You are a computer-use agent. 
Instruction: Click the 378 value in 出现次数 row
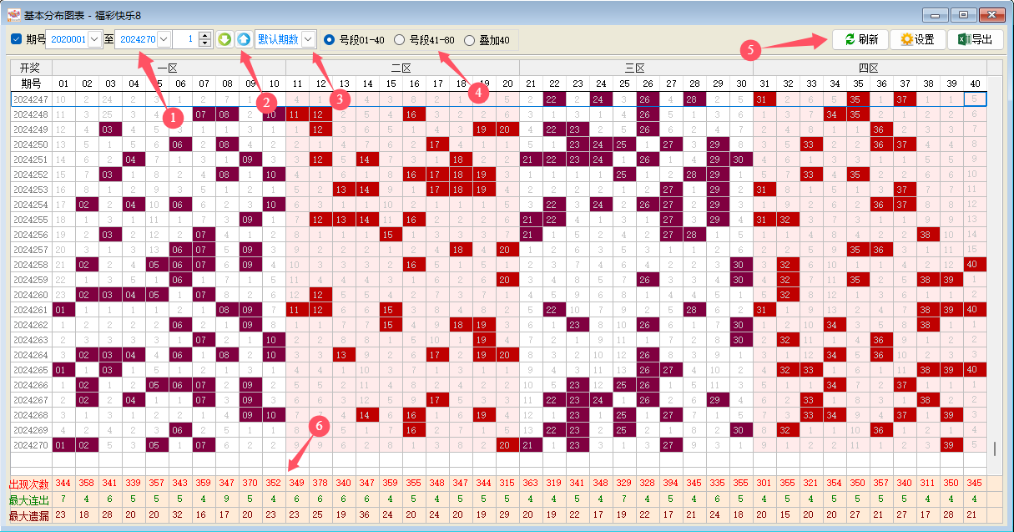click(x=320, y=484)
